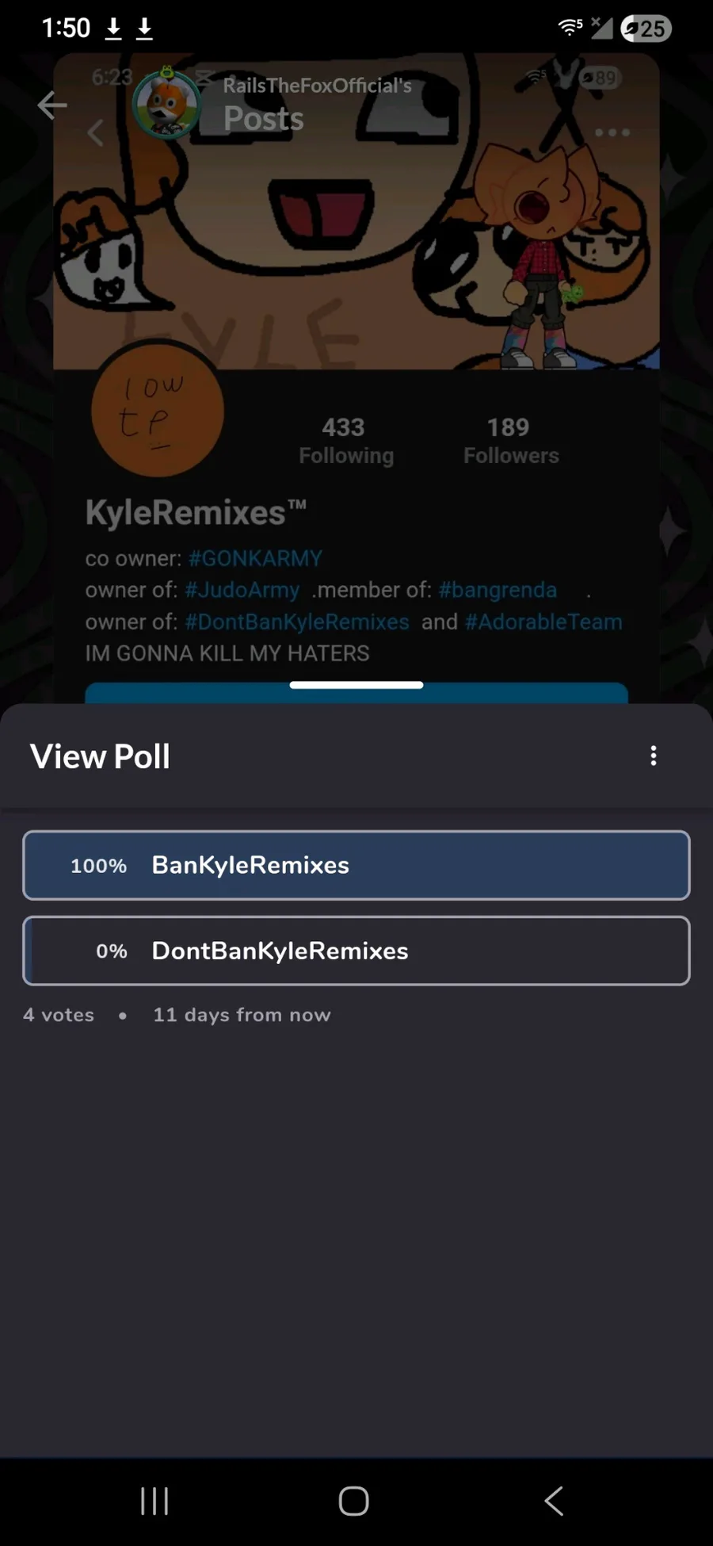This screenshot has width=713, height=1546.
Task: Select the BanKyleRemixes poll option
Action: [356, 865]
